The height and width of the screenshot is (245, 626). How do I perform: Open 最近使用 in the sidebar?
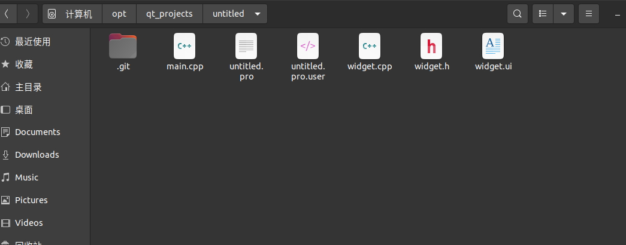(45, 41)
